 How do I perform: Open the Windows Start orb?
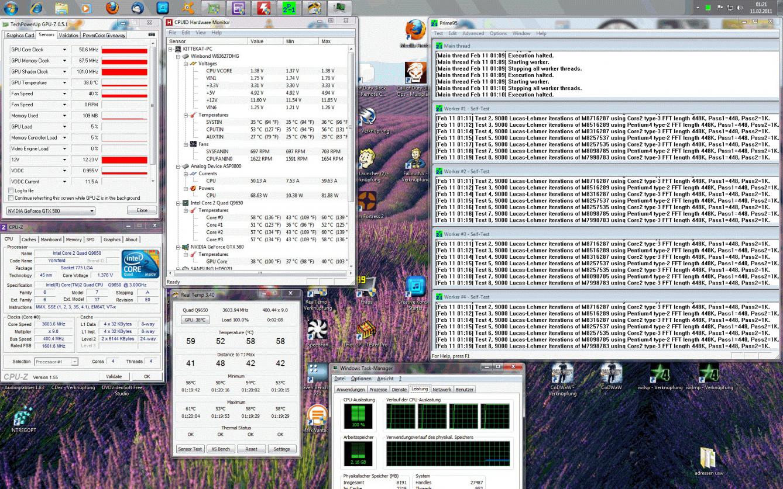11,8
